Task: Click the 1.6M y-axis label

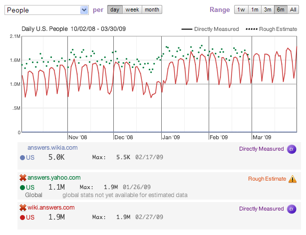Action: click(x=15, y=60)
